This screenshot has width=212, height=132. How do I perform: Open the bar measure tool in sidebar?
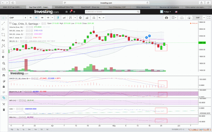click(4, 69)
